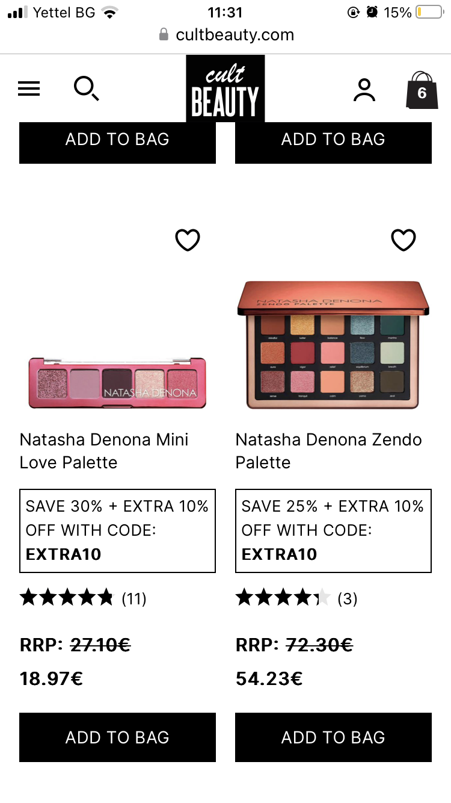Image resolution: width=451 pixels, height=803 pixels.
Task: Open Natasha Denona Zendo Palette title link
Action: 328,451
